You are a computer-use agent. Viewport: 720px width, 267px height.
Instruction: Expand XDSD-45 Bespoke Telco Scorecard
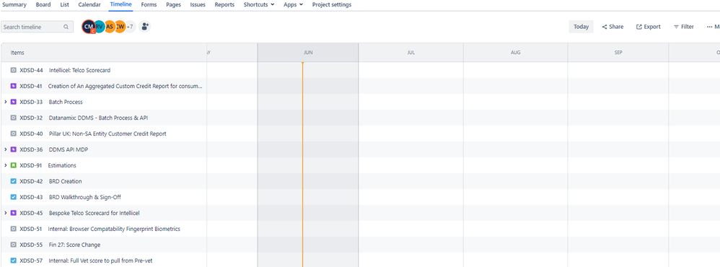coord(6,213)
